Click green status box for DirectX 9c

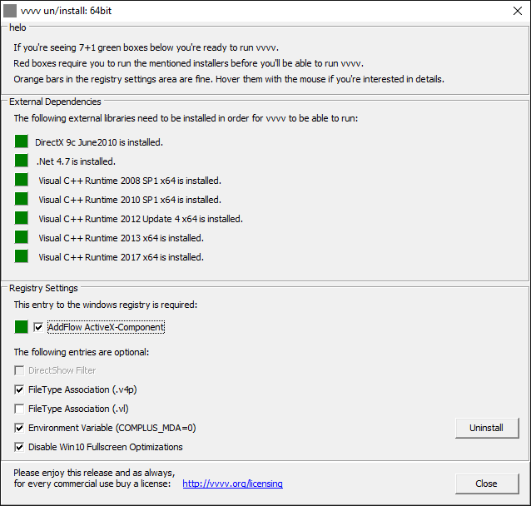(x=22, y=141)
